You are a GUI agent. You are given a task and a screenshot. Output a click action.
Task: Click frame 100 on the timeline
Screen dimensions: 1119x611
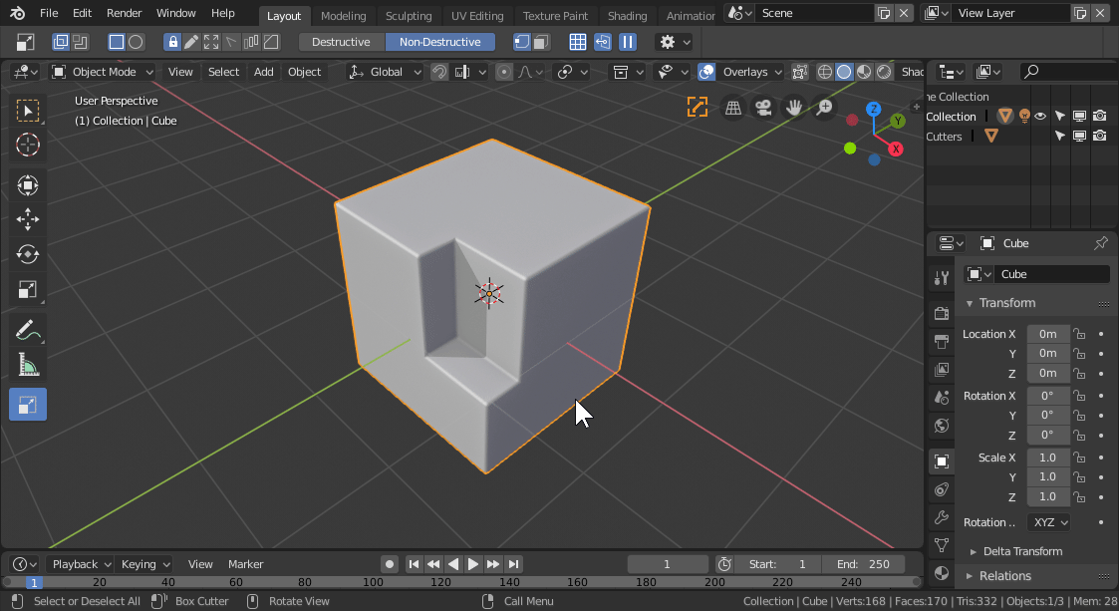373,582
